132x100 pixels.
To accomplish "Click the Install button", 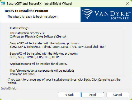I will 93,95.
